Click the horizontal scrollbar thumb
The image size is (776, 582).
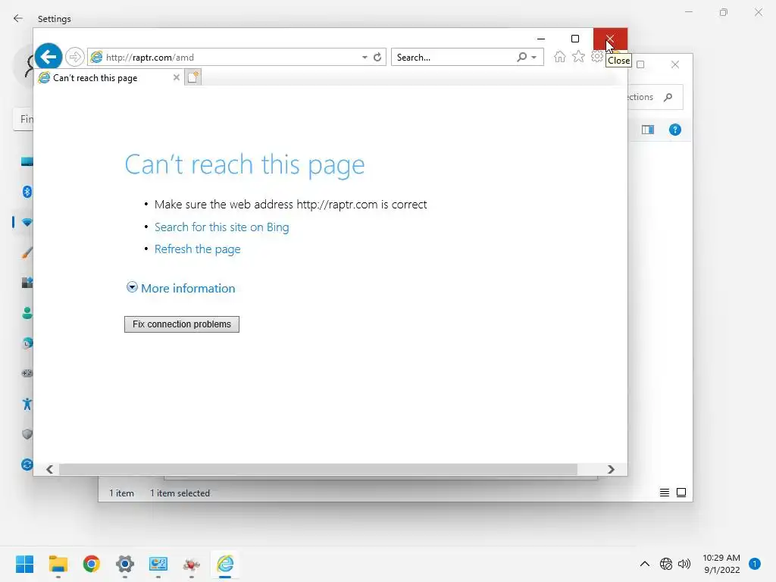[x=318, y=469]
